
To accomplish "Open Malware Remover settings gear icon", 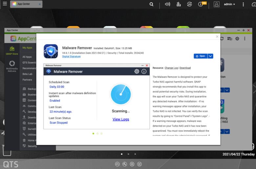I will point(137,71).
